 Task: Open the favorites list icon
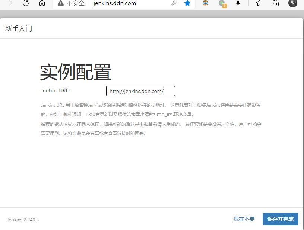(259, 3)
